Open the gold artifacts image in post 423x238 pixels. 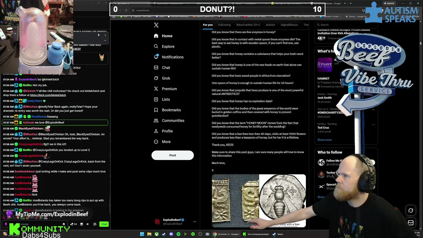[x=235, y=201]
